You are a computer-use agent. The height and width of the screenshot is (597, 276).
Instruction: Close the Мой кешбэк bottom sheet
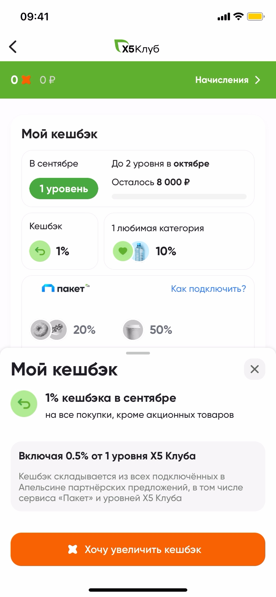coord(254,369)
